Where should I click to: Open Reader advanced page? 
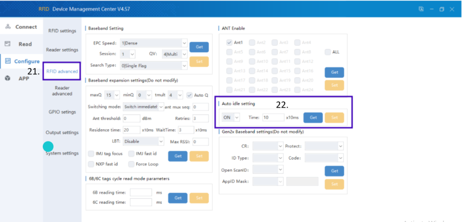click(x=62, y=91)
